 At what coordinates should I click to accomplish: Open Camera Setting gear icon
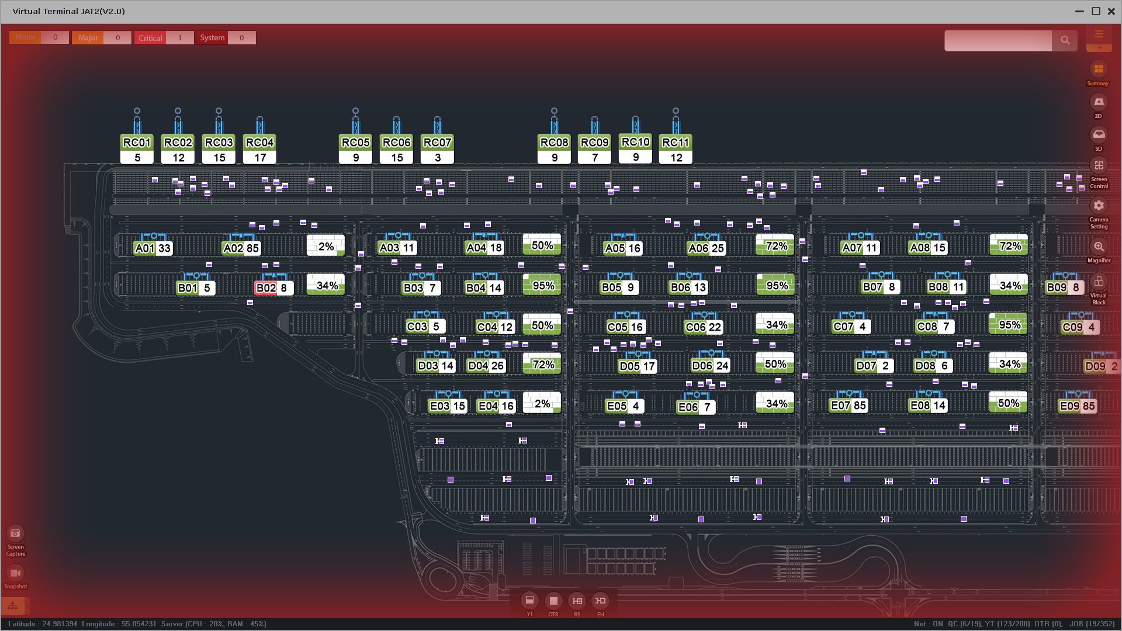click(x=1099, y=206)
